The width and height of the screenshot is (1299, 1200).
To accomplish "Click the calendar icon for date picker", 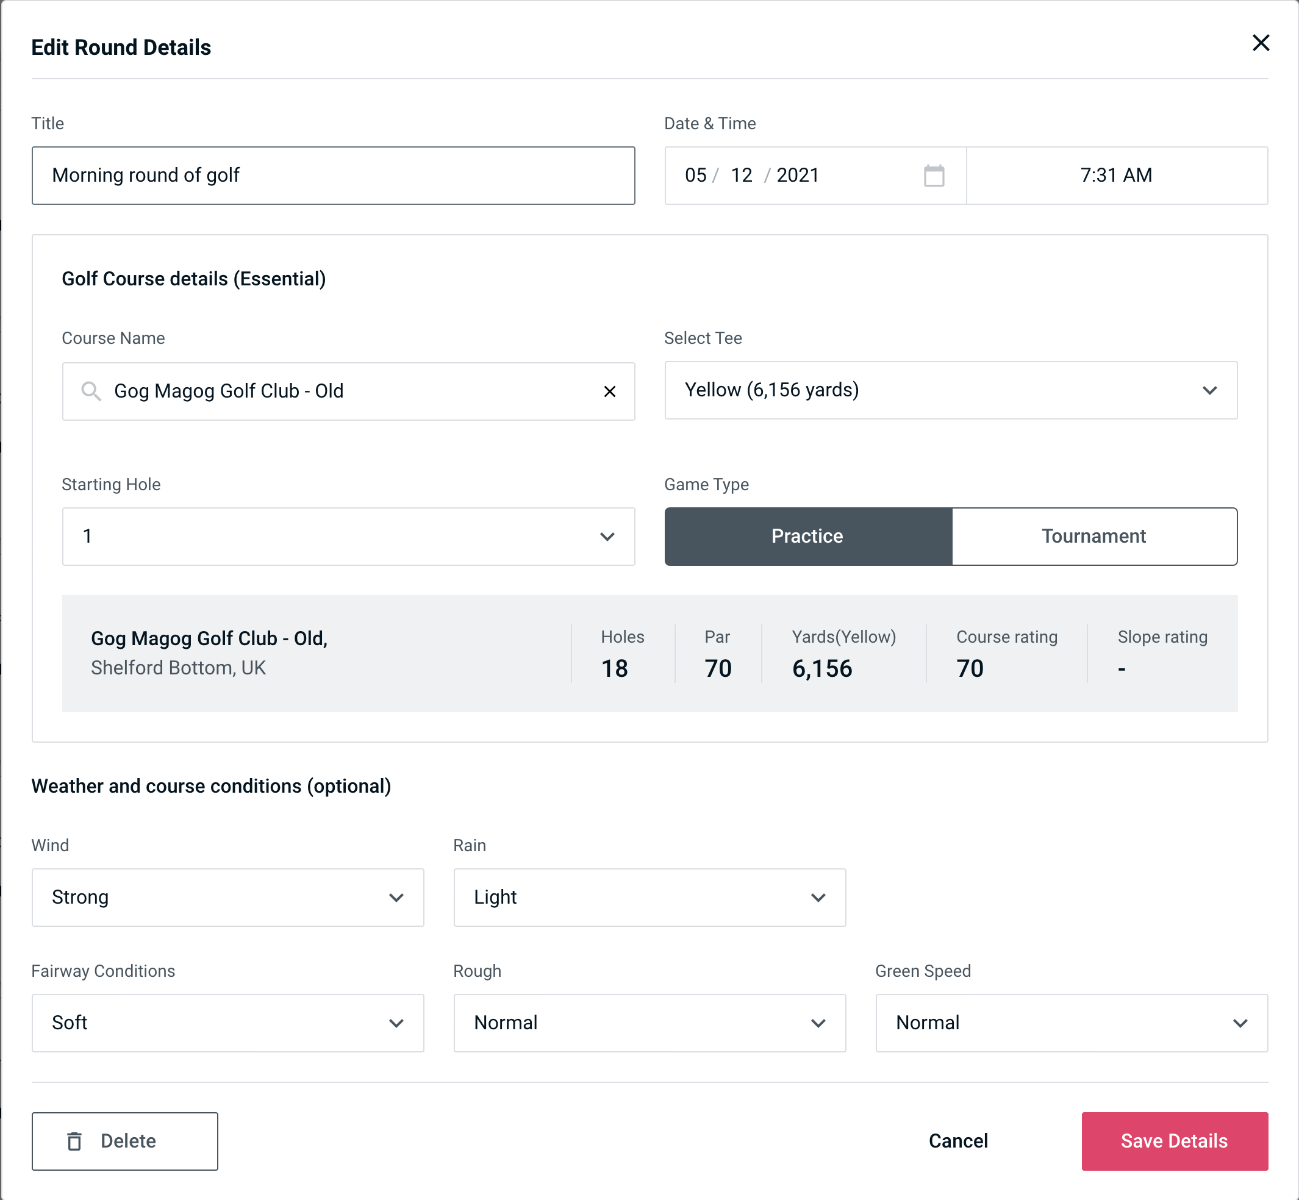I will (x=935, y=176).
